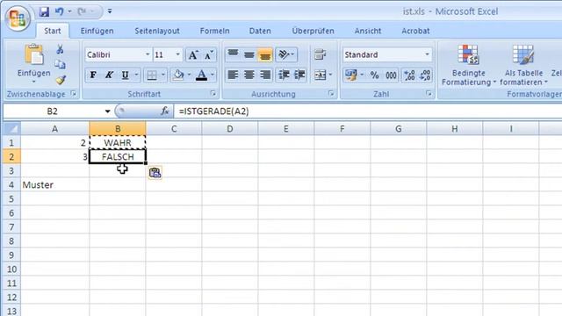This screenshot has width=562, height=316.
Task: Switch to the Daten tab
Action: [260, 31]
